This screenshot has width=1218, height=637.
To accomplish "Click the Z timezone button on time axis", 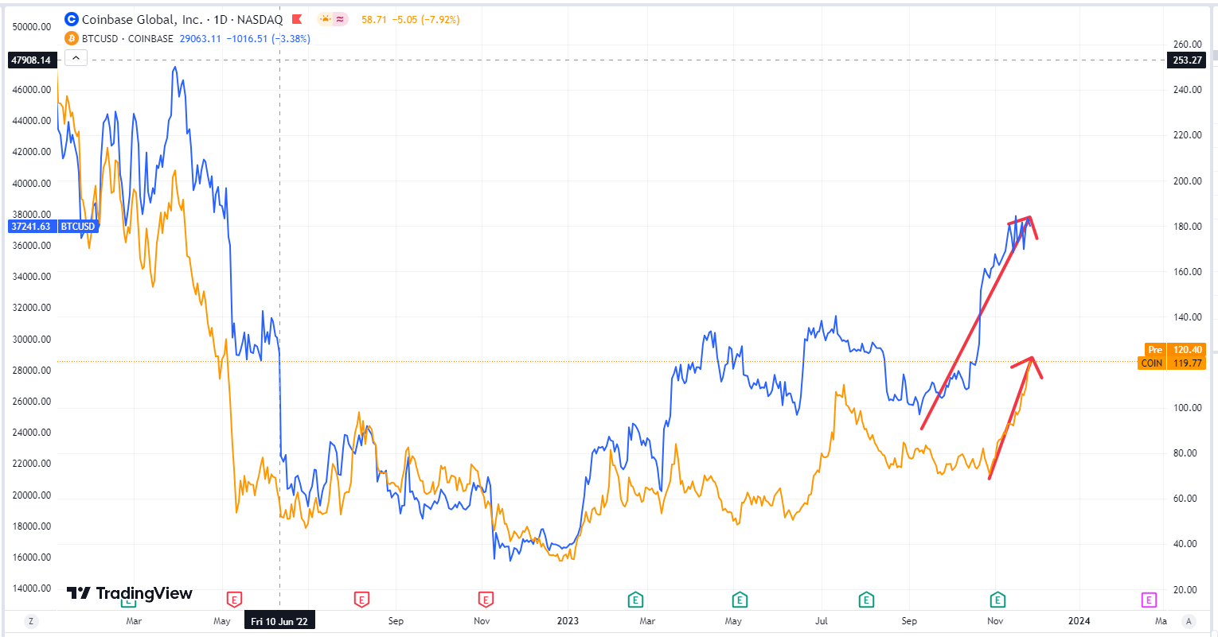I will pyautogui.click(x=31, y=621).
